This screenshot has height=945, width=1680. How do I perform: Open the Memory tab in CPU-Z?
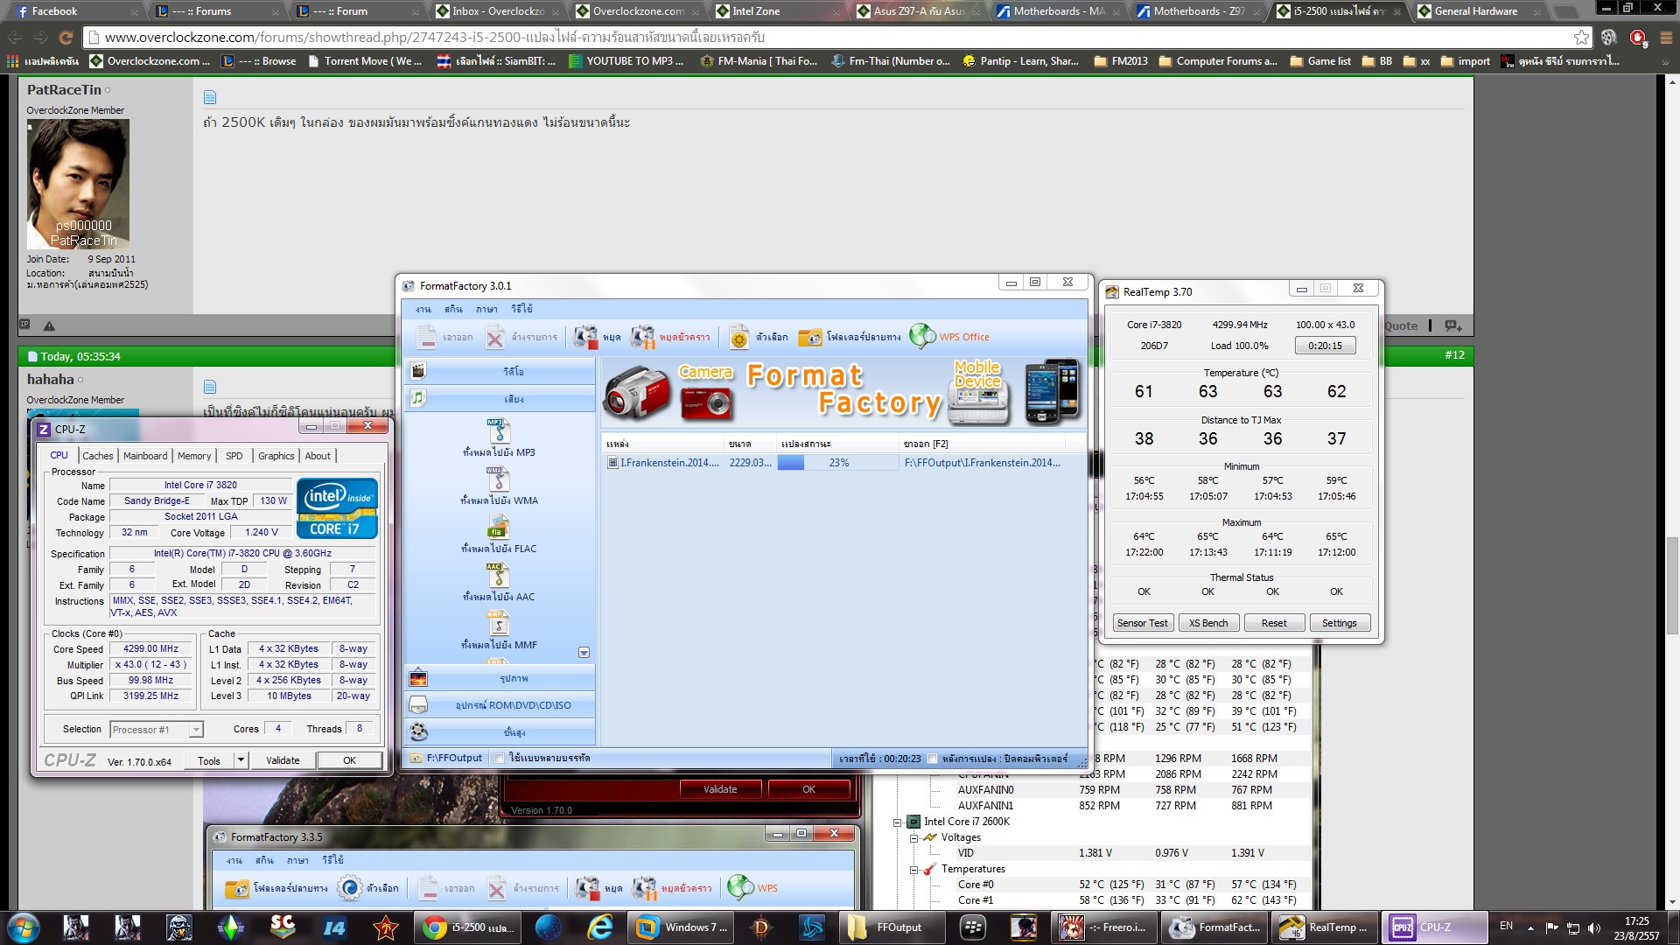pos(194,456)
